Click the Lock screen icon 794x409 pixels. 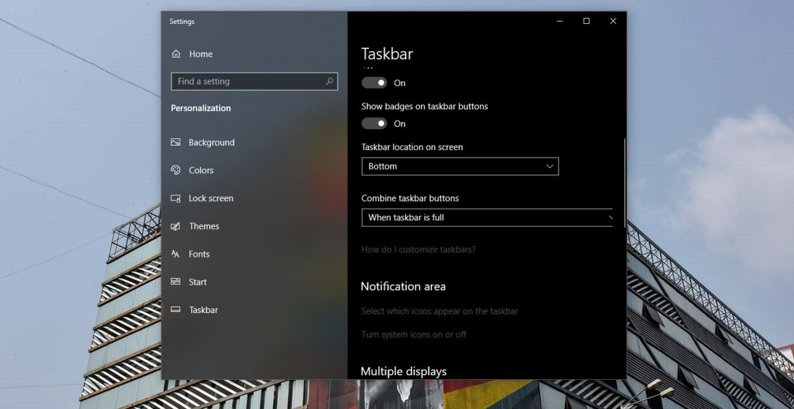[176, 198]
